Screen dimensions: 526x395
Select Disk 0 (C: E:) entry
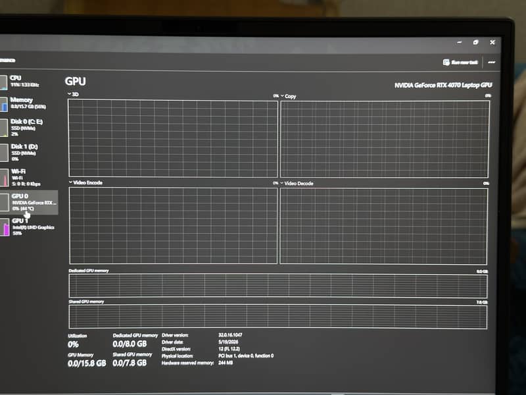tap(28, 127)
